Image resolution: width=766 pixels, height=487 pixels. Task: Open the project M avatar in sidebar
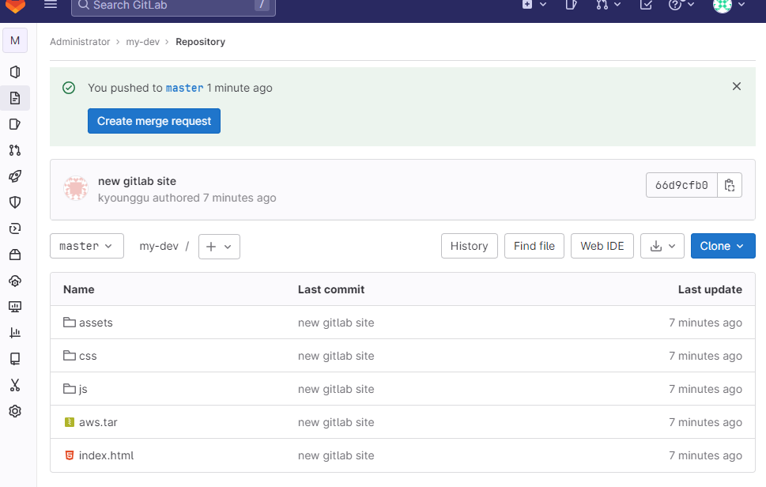[15, 40]
